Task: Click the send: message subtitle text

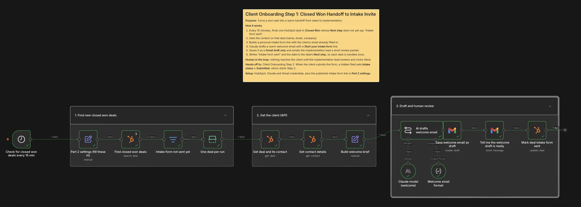Action: (495, 150)
